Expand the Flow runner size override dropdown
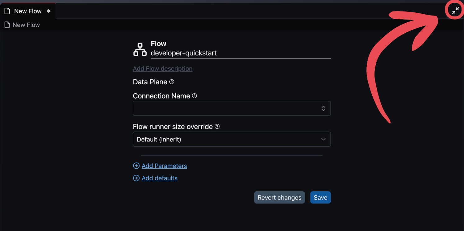Screen dimensions: 464x231 232,139
